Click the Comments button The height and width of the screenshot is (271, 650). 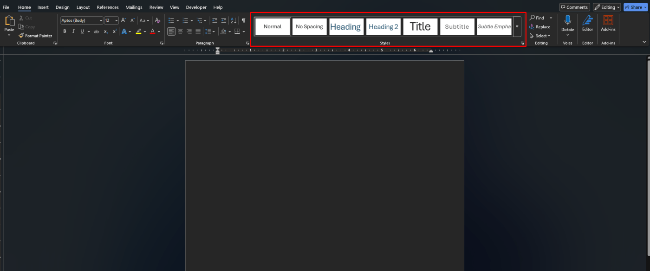point(574,7)
